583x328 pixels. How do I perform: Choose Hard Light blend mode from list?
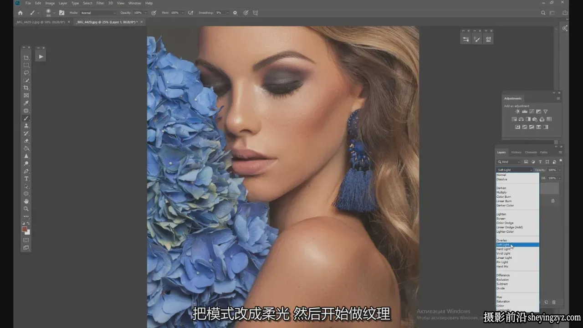click(517, 249)
